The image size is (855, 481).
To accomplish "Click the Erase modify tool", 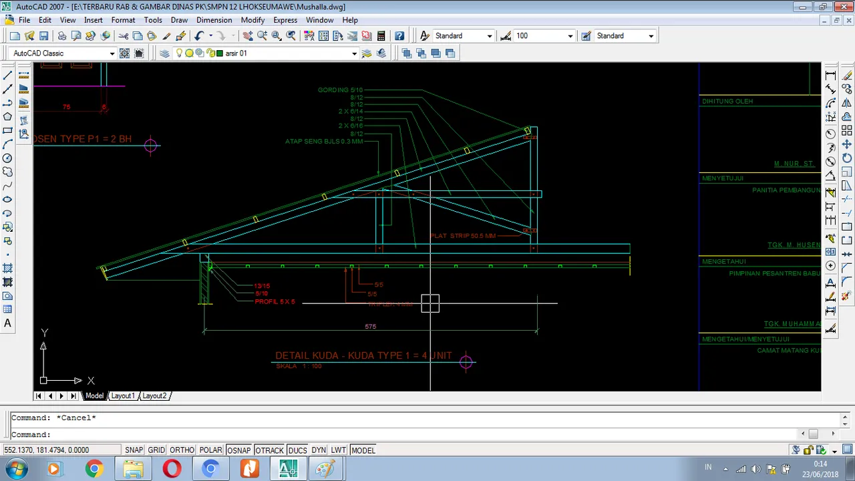I will coord(847,75).
